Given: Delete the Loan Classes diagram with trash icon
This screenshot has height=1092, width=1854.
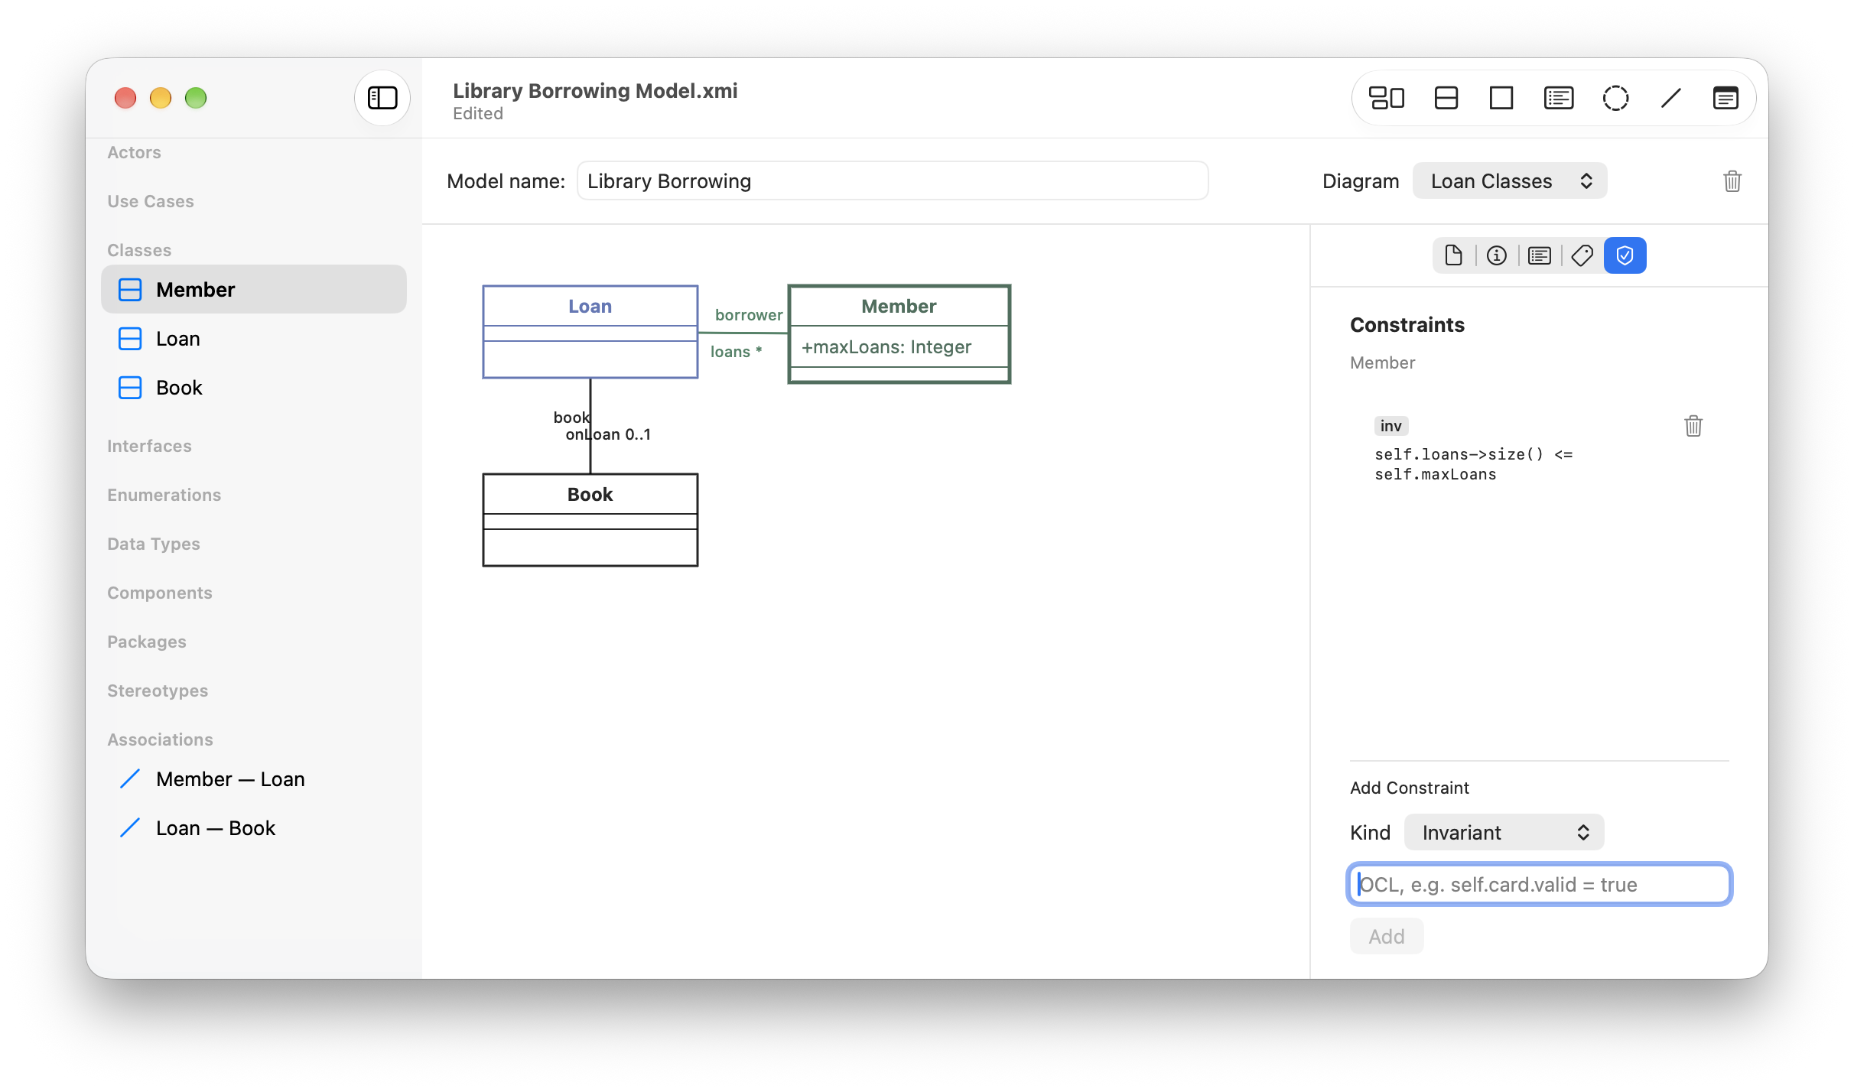Looking at the screenshot, I should click(x=1732, y=181).
